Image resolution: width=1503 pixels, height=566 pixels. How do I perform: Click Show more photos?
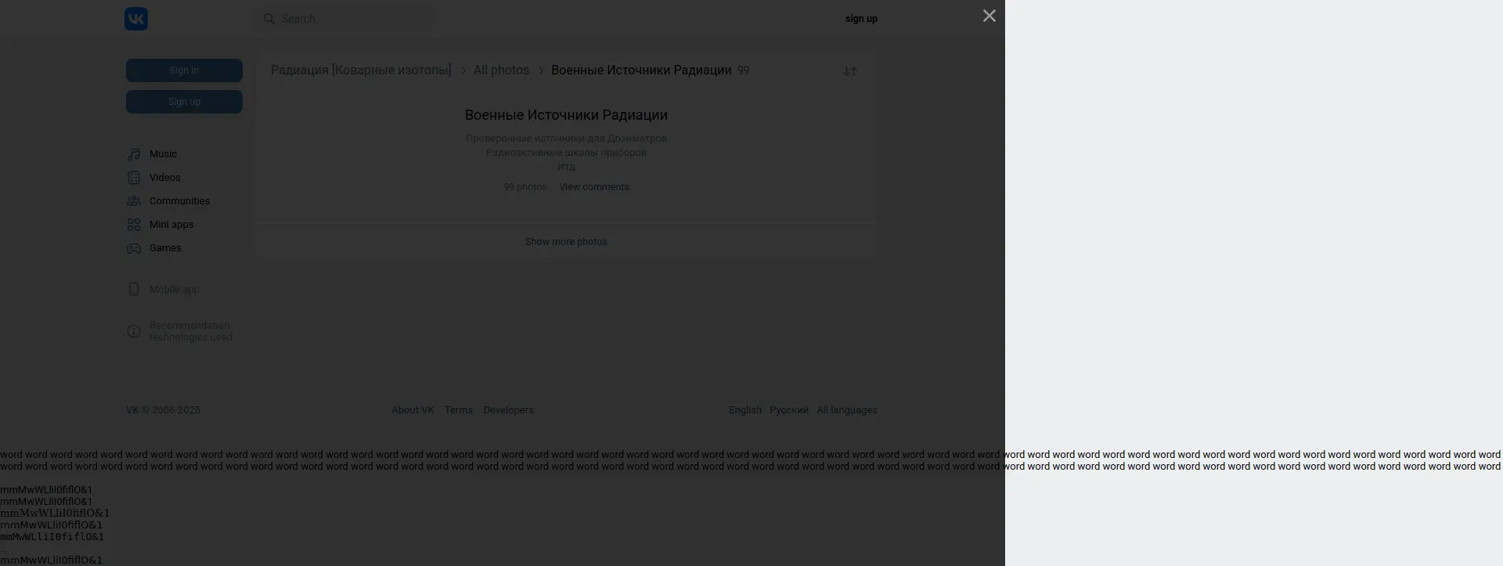pyautogui.click(x=566, y=242)
